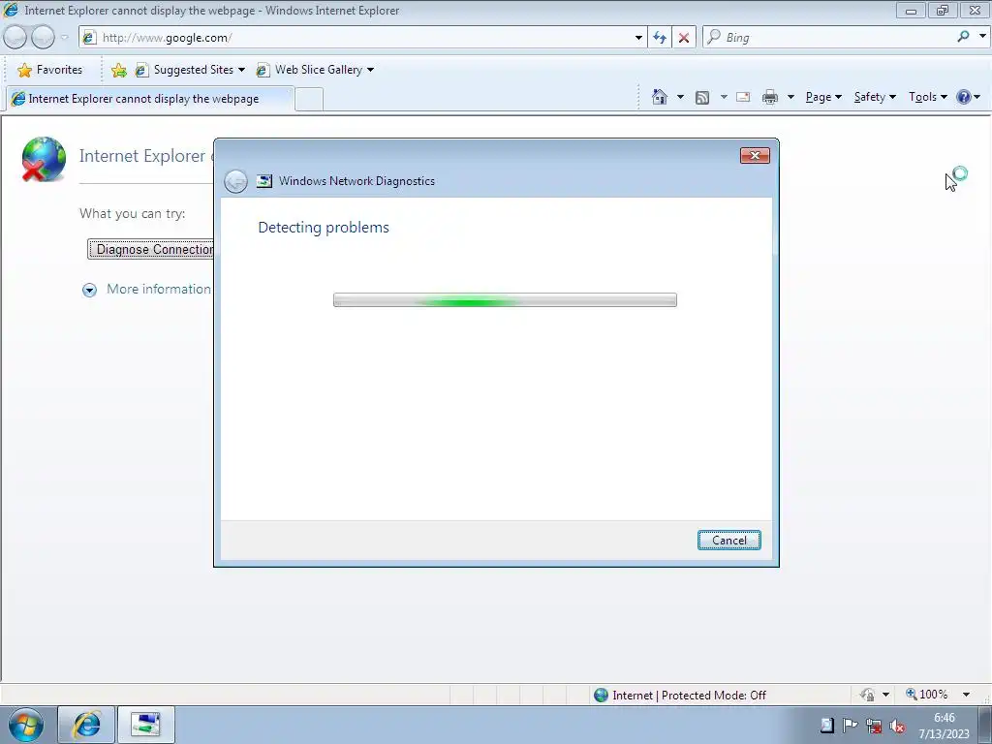The width and height of the screenshot is (992, 744).
Task: Click the status bar security lock icon
Action: [x=867, y=695]
